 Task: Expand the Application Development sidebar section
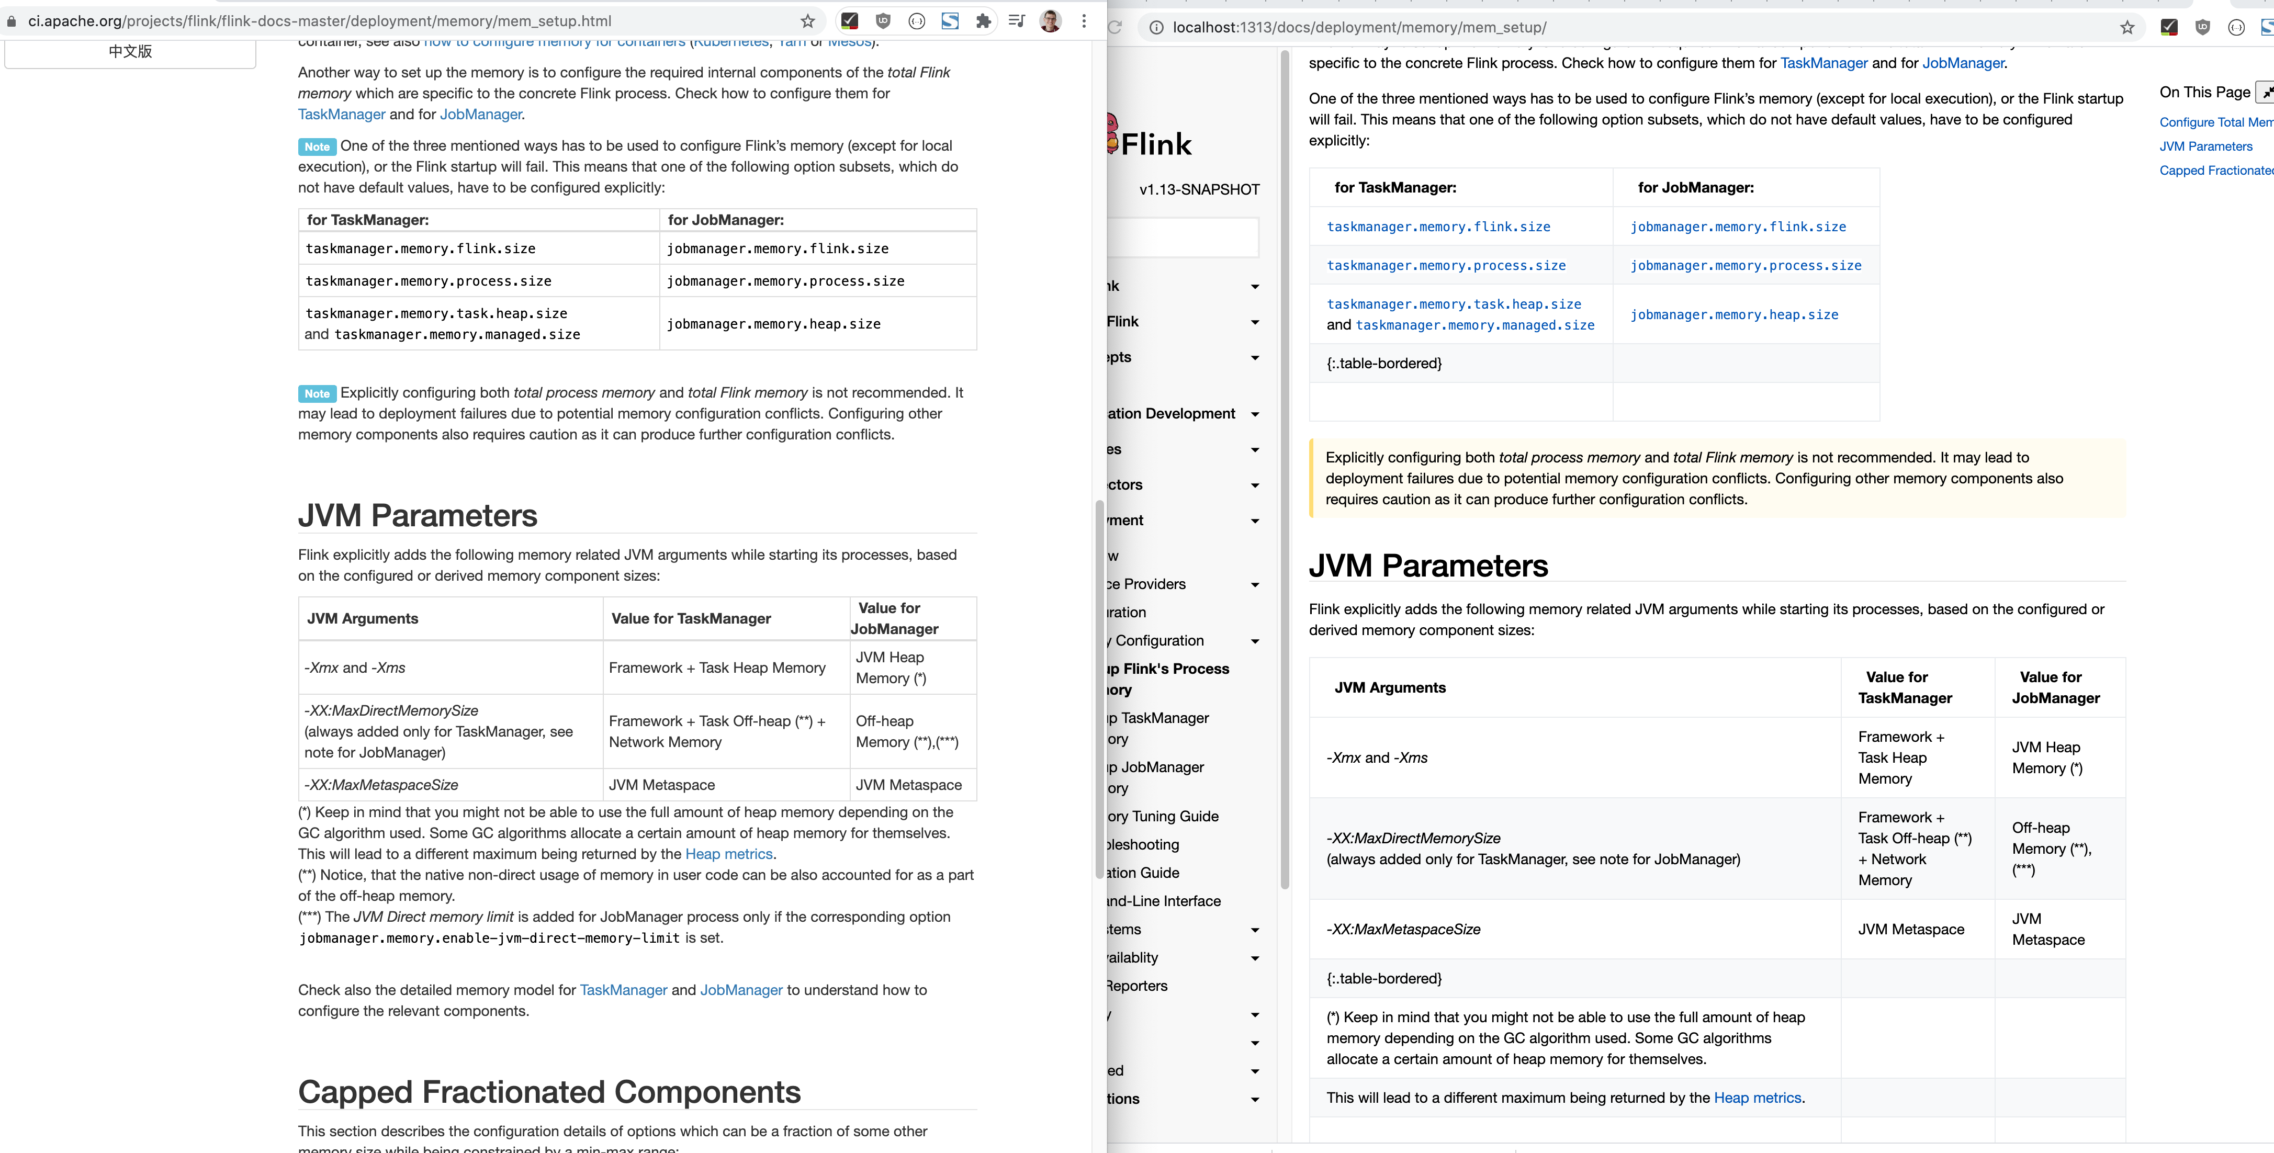pos(1254,414)
